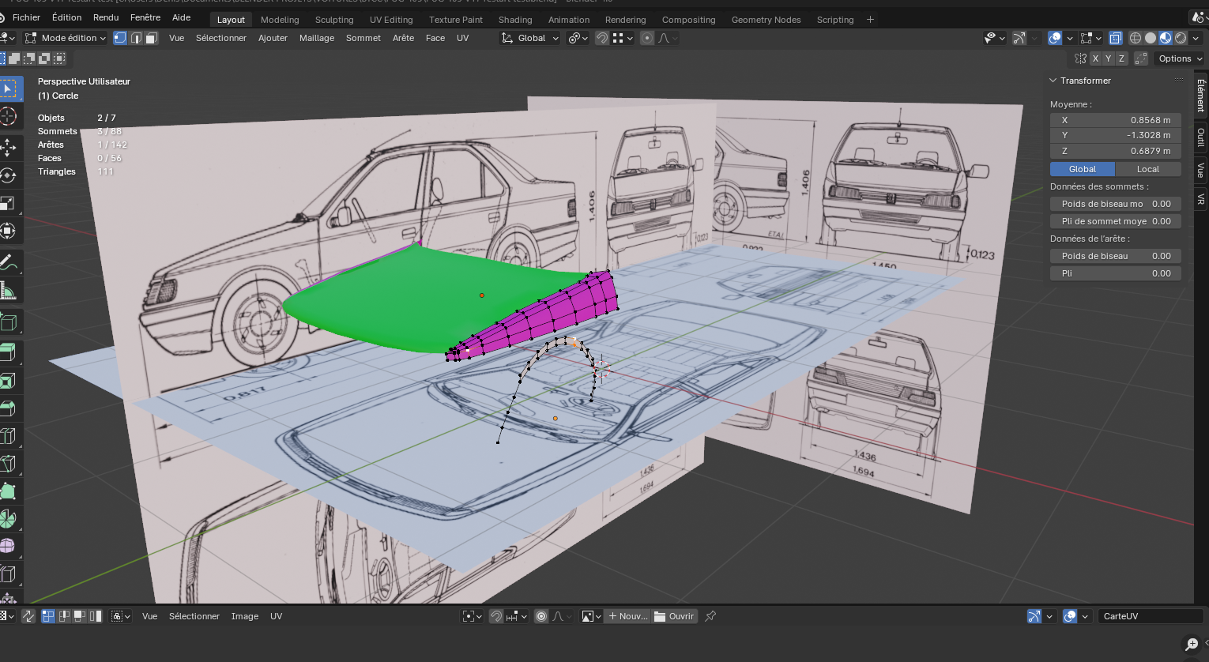Open the Mode édition dropdown

point(65,38)
